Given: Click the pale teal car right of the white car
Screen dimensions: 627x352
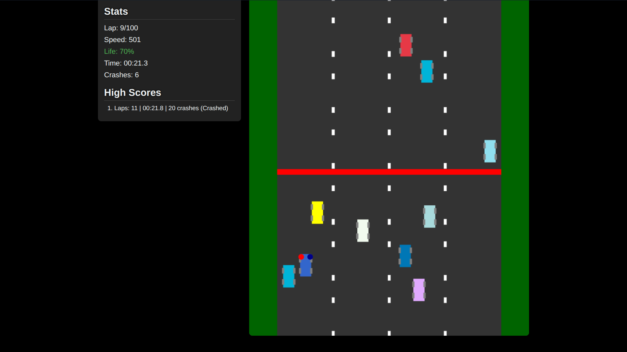Looking at the screenshot, I should (429, 216).
